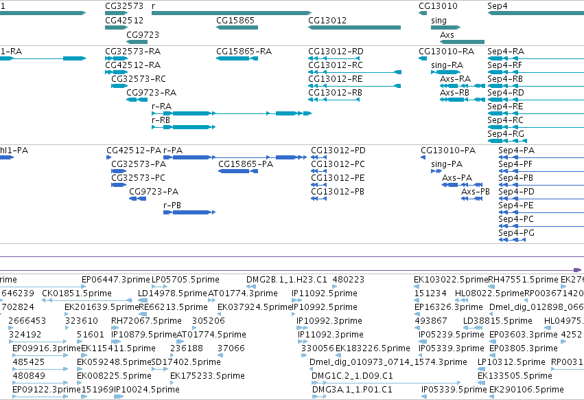Click the CG42512 gene label
Image resolution: width=584 pixels, height=400 pixels.
124,20
